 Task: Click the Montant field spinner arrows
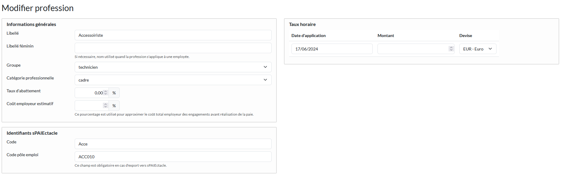[451, 49]
